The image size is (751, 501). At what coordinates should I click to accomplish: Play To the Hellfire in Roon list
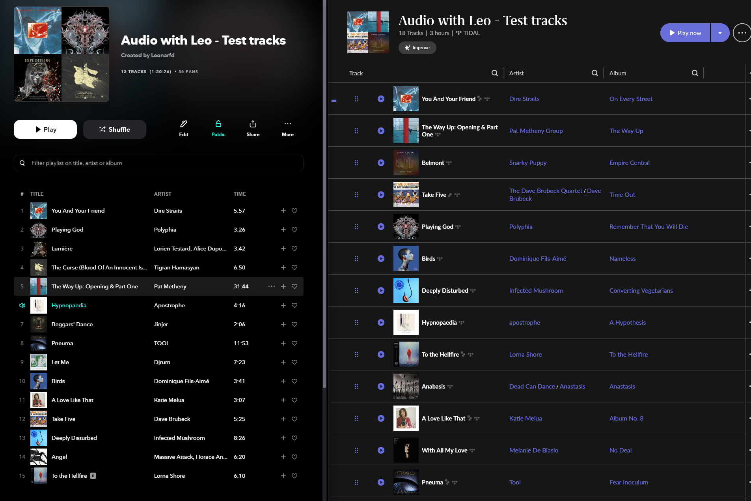pos(381,355)
